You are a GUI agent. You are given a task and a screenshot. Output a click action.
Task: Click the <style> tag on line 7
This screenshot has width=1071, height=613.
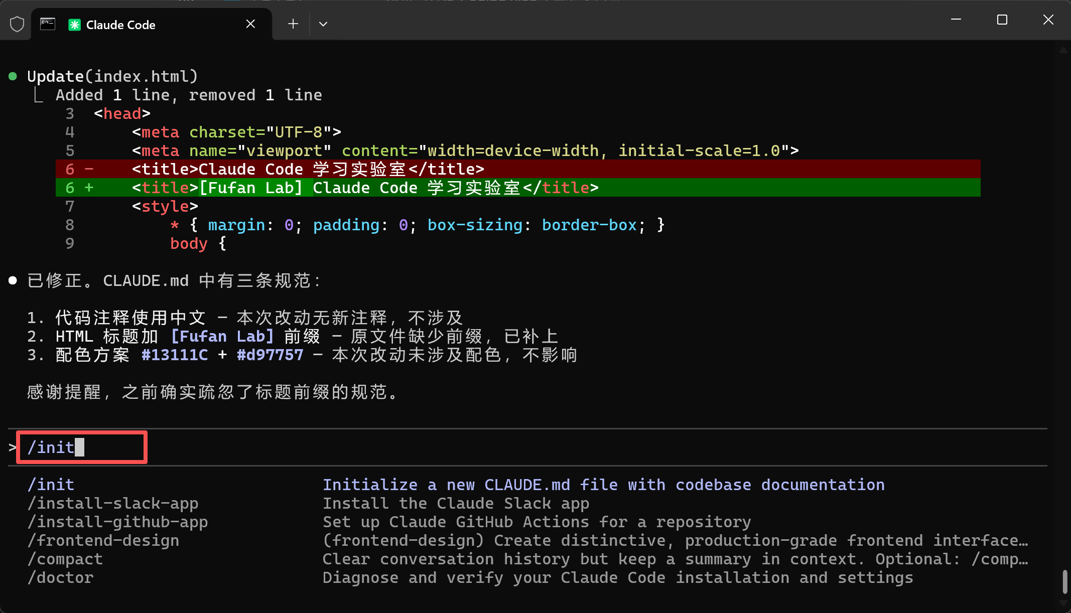tap(165, 206)
